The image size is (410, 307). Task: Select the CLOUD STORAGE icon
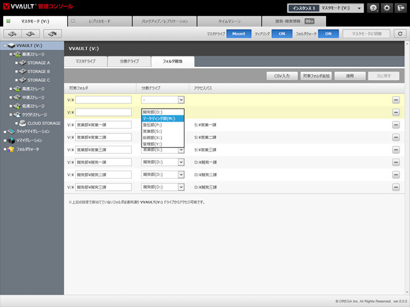(22, 123)
